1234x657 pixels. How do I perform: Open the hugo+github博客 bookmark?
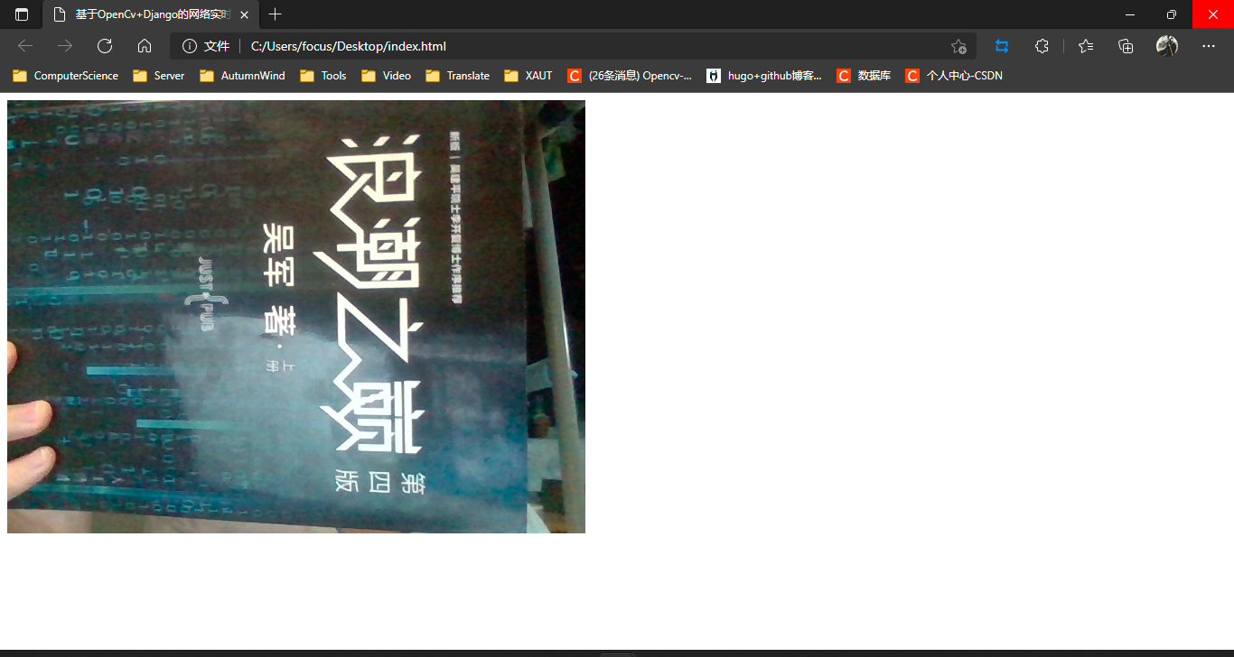pos(765,76)
